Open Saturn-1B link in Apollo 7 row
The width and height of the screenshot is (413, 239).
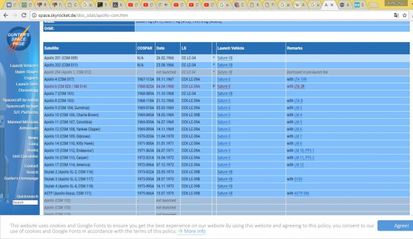click(x=225, y=94)
